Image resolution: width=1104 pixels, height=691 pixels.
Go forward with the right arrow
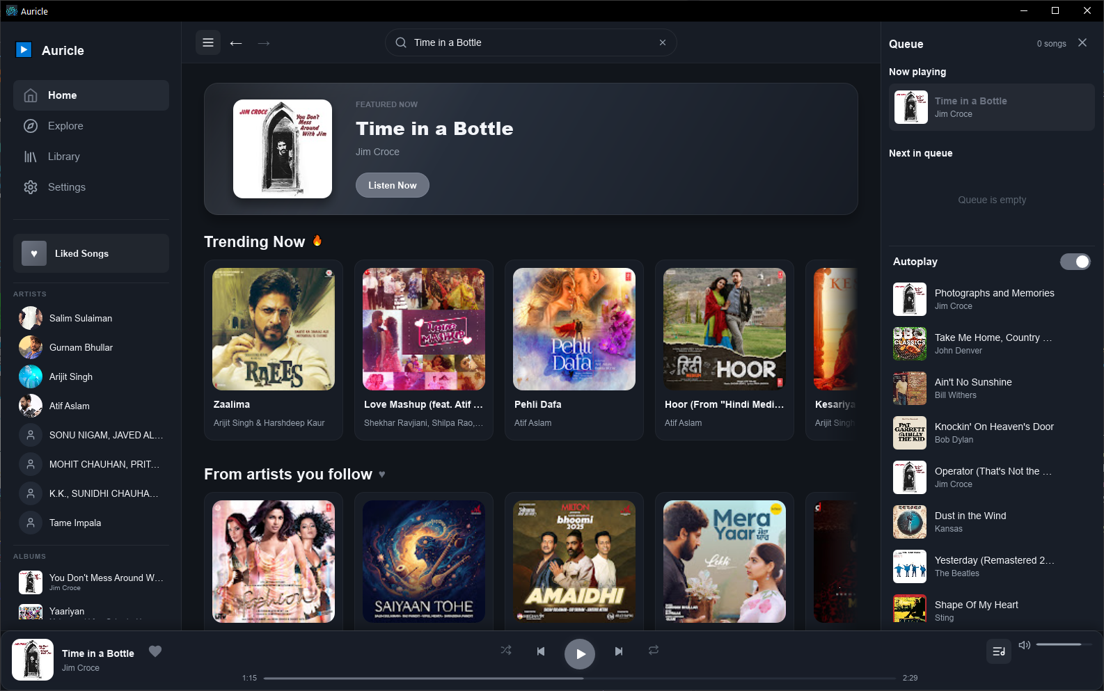tap(264, 43)
